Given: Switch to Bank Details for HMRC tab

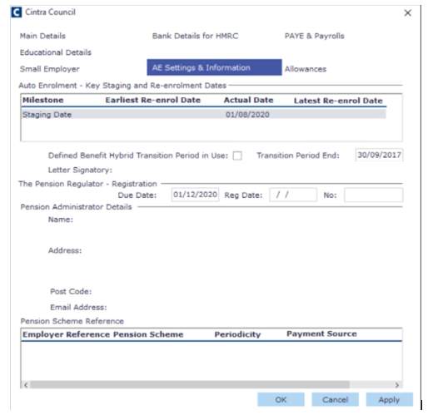Looking at the screenshot, I should [195, 36].
